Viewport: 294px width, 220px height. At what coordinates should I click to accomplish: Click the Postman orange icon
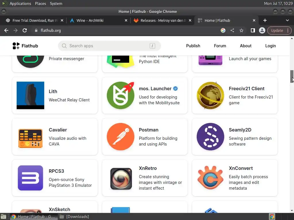(121, 137)
